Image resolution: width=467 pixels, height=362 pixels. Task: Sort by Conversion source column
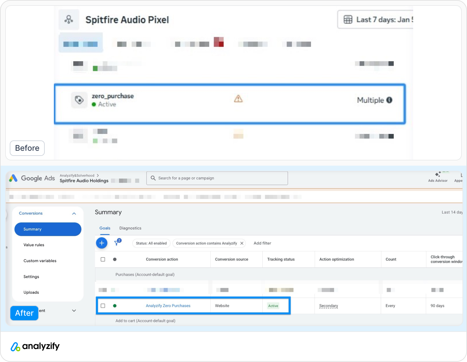coord(232,259)
